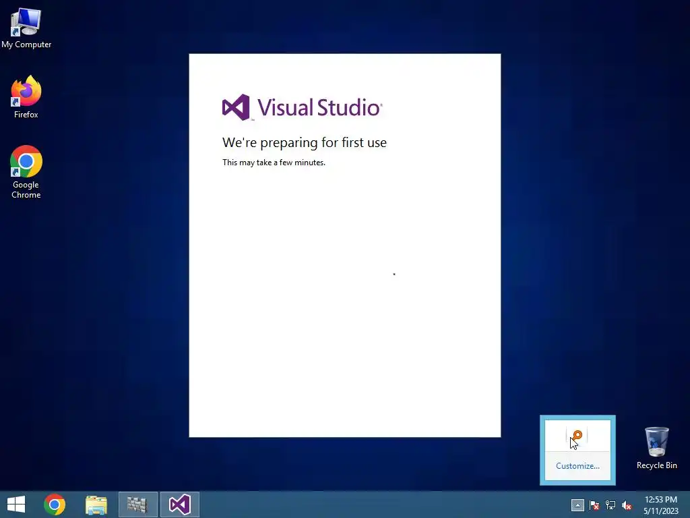Viewport: 690px width, 518px height.
Task: Select the Visual Studio taskbar button
Action: [x=179, y=505]
